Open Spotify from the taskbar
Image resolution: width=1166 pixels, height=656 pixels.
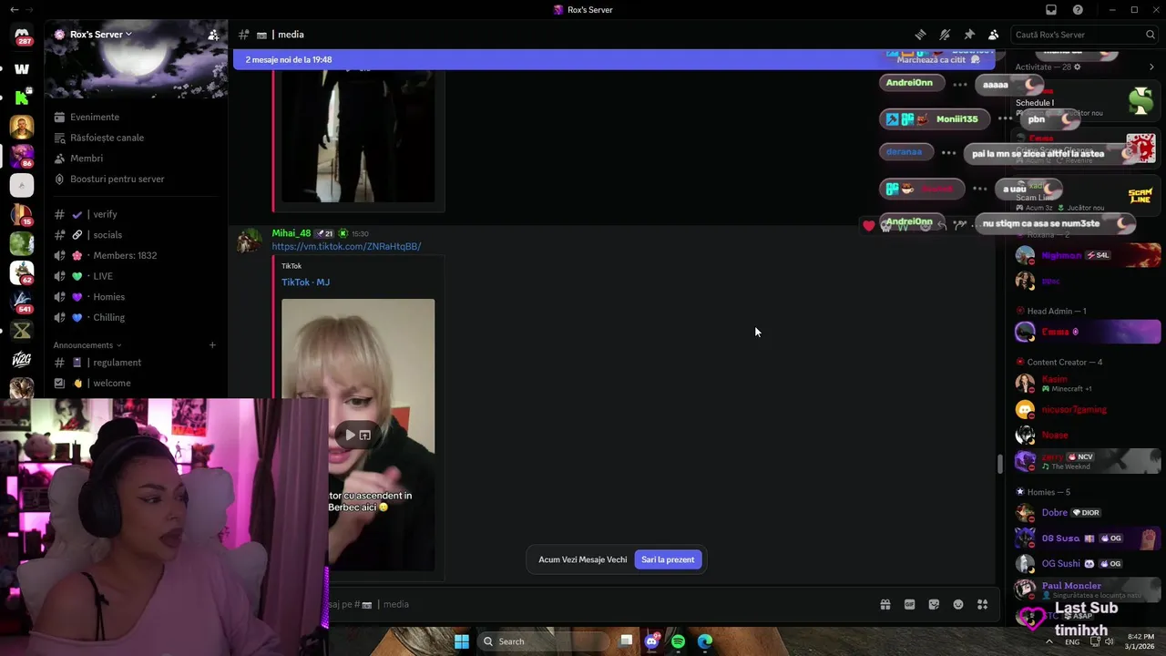click(x=678, y=641)
